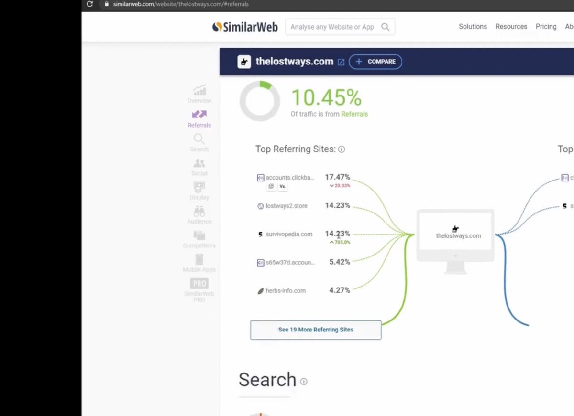
Task: Click the 4.27% share value
Action: click(x=340, y=290)
